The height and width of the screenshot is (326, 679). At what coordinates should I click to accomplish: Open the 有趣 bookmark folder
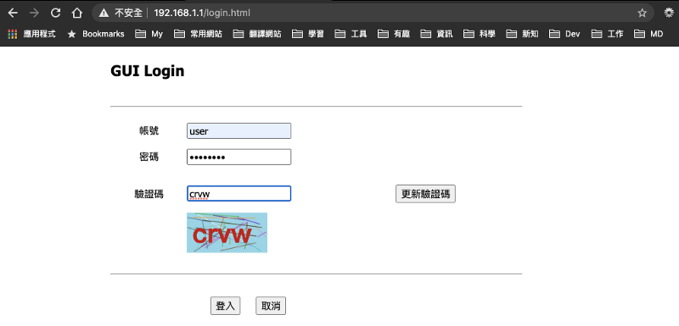[394, 34]
